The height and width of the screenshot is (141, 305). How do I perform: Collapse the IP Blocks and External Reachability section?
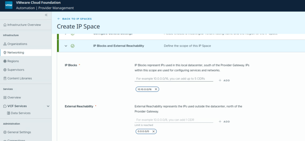click(x=66, y=46)
